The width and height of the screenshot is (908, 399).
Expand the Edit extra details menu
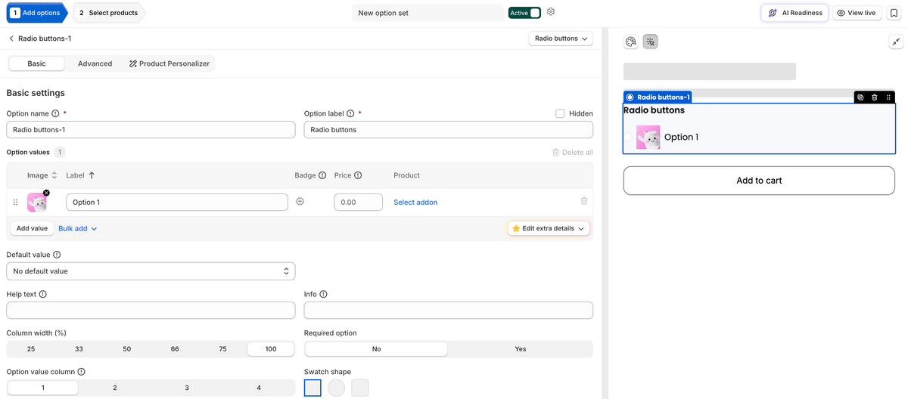549,228
